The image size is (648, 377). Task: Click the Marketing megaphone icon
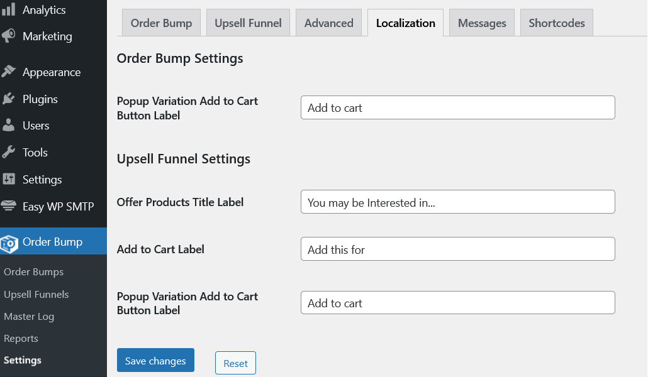(8, 36)
